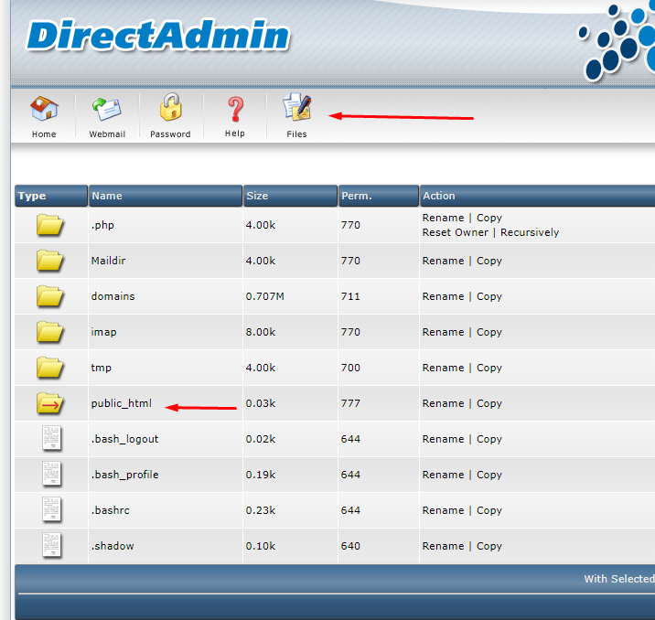Open the Help question mark icon
Viewport: 655px width, 620px height.
click(235, 109)
